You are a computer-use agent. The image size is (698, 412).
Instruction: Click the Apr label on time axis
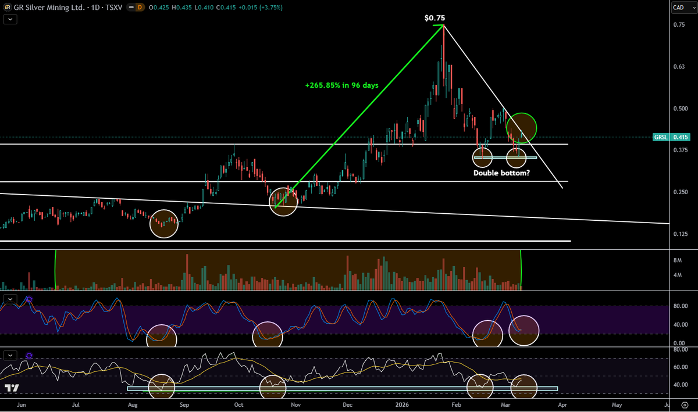pyautogui.click(x=562, y=404)
